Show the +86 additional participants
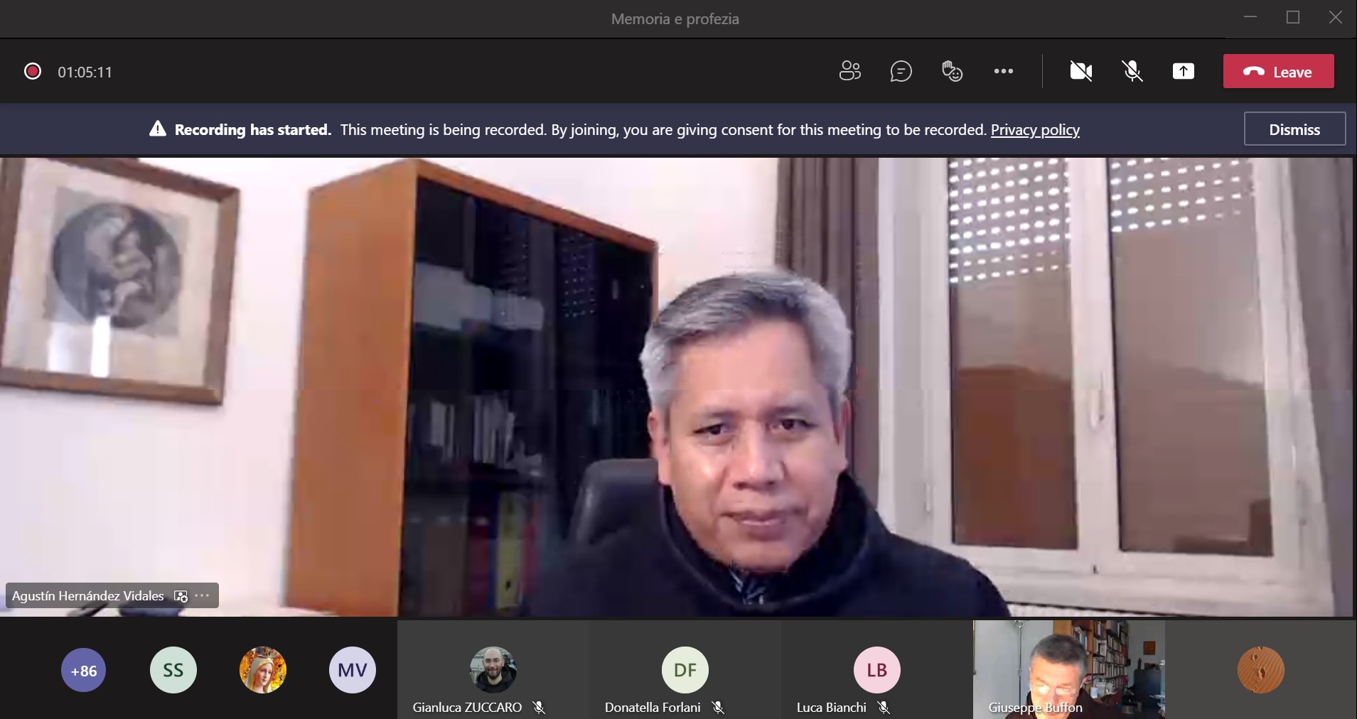 [x=84, y=670]
